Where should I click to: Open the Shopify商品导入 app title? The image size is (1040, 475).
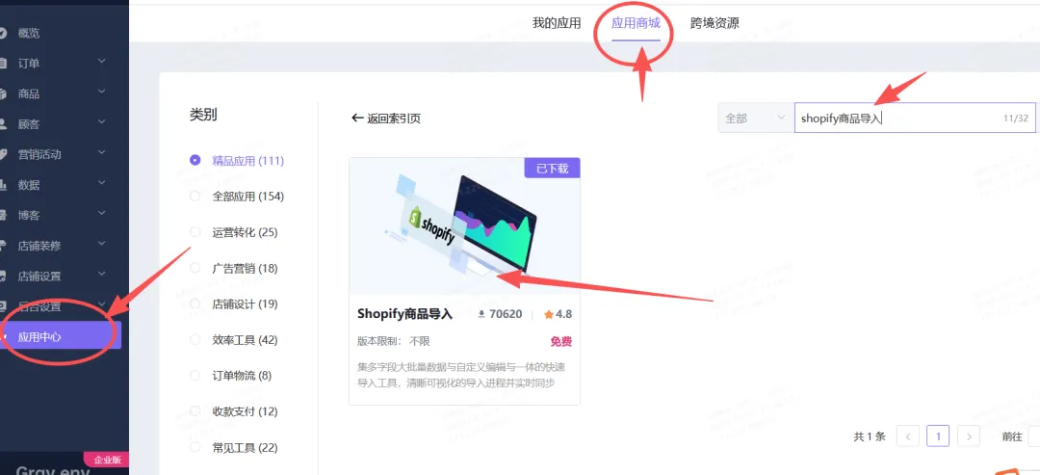click(404, 314)
